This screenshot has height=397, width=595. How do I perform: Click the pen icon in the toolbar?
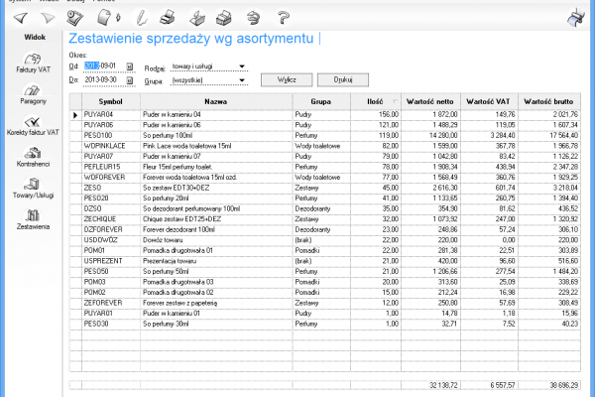coord(141,16)
